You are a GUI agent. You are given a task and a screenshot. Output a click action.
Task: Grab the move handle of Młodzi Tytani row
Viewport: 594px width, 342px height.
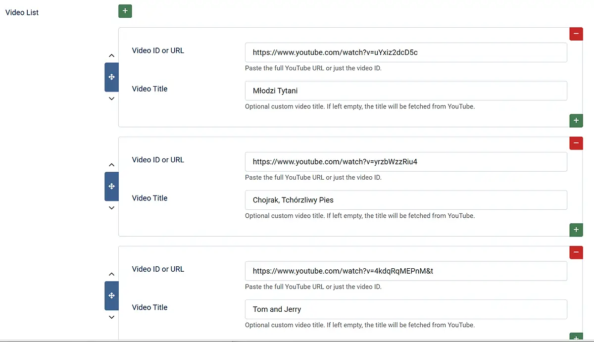point(111,77)
